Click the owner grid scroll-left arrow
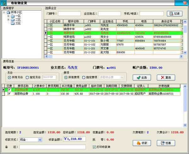The height and width of the screenshot is (154, 189). pos(47,56)
